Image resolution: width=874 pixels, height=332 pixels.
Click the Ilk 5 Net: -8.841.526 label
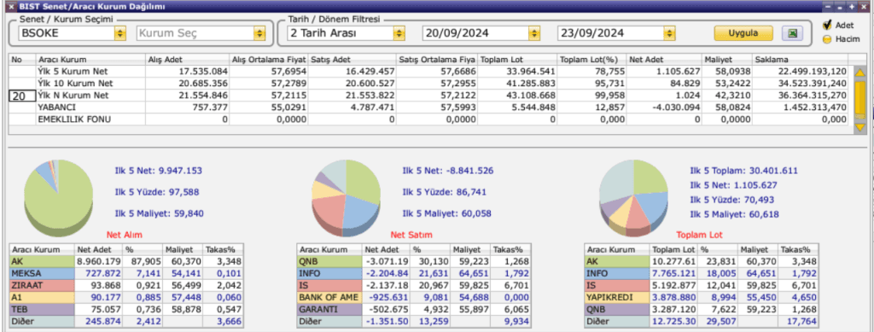click(x=447, y=171)
